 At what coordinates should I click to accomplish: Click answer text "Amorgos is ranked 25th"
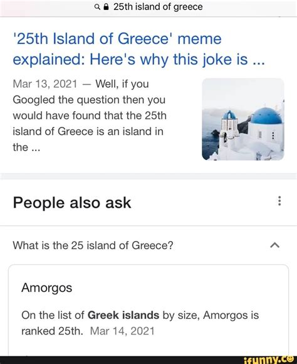click(x=140, y=323)
